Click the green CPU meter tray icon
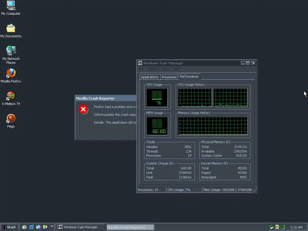 point(283,227)
